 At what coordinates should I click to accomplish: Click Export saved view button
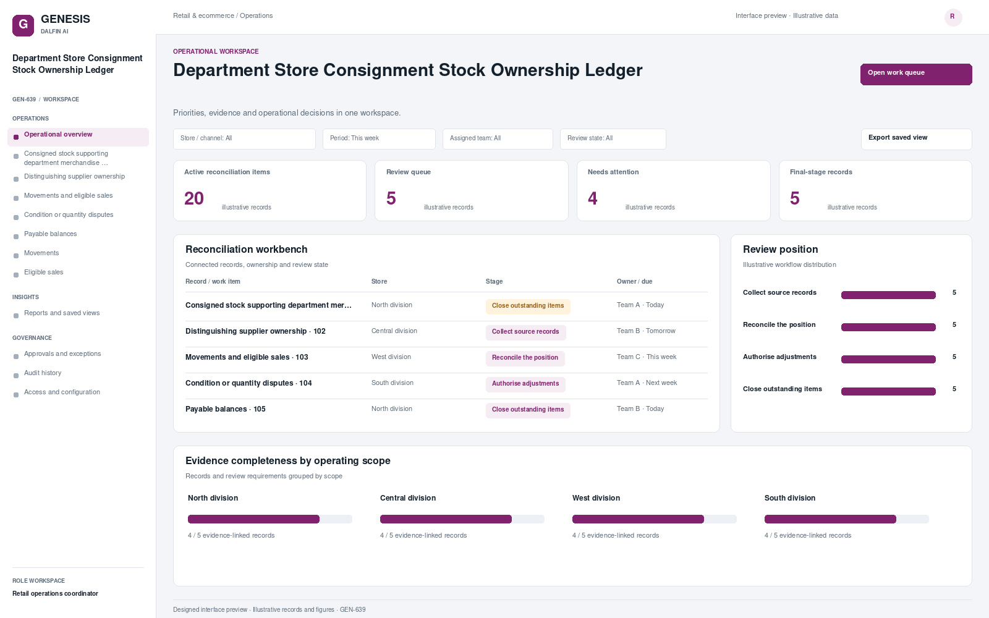click(x=916, y=139)
